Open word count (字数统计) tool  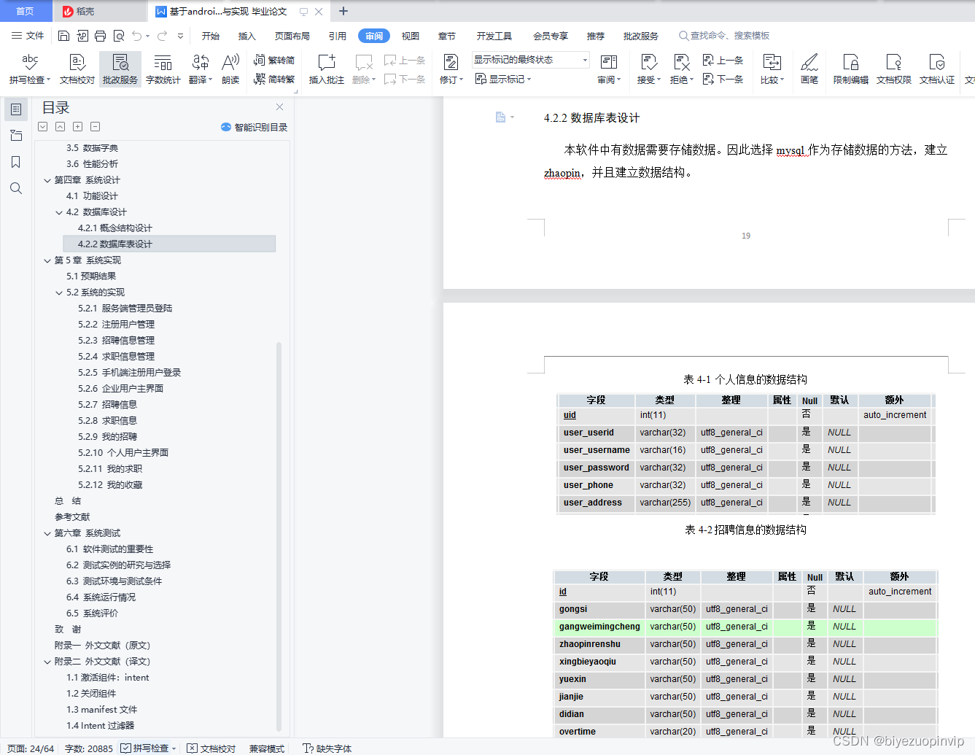point(163,69)
